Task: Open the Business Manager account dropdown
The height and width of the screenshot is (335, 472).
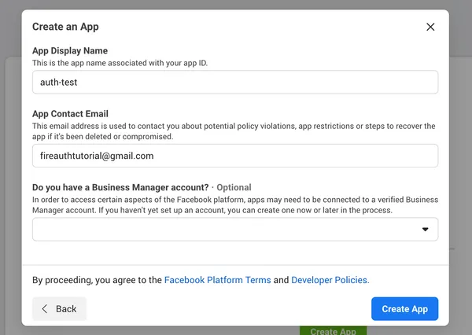Action: click(235, 230)
